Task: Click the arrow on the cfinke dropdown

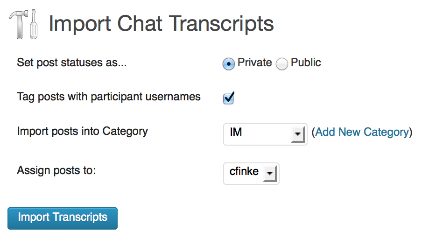Action: pyautogui.click(x=270, y=174)
